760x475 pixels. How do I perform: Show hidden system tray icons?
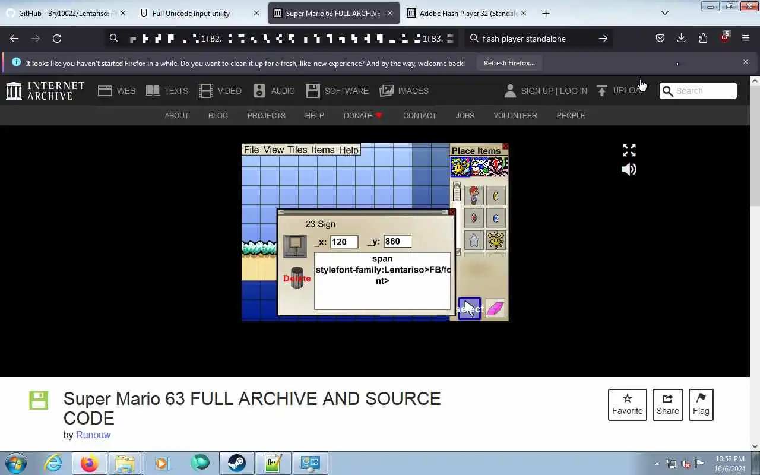click(657, 464)
